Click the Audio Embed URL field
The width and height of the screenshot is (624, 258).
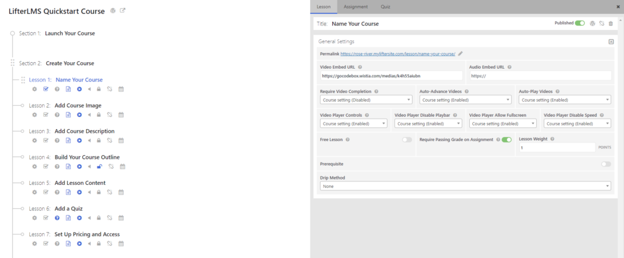[540, 75]
